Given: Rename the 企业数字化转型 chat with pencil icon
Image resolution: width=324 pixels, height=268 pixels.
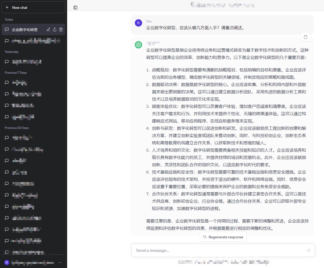Looking at the screenshot, I should (48, 29).
